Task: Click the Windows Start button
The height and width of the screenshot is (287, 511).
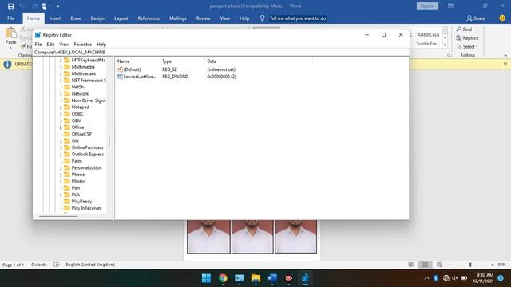Action: 206,278
